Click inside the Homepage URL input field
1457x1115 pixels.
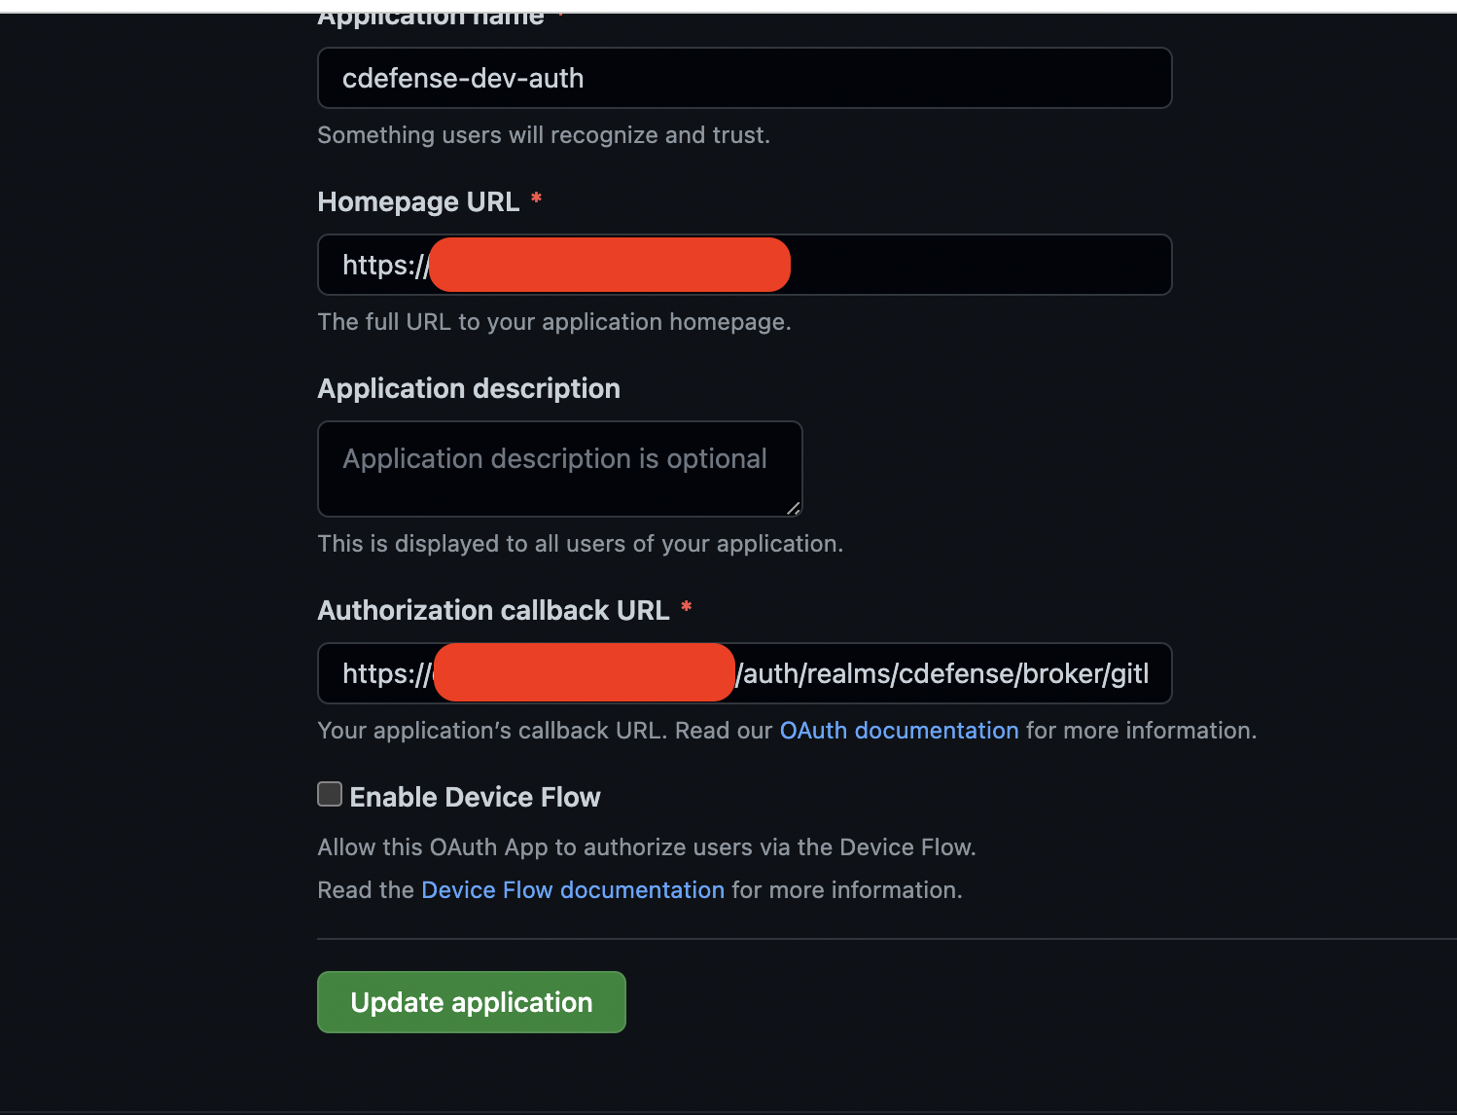[x=973, y=265]
